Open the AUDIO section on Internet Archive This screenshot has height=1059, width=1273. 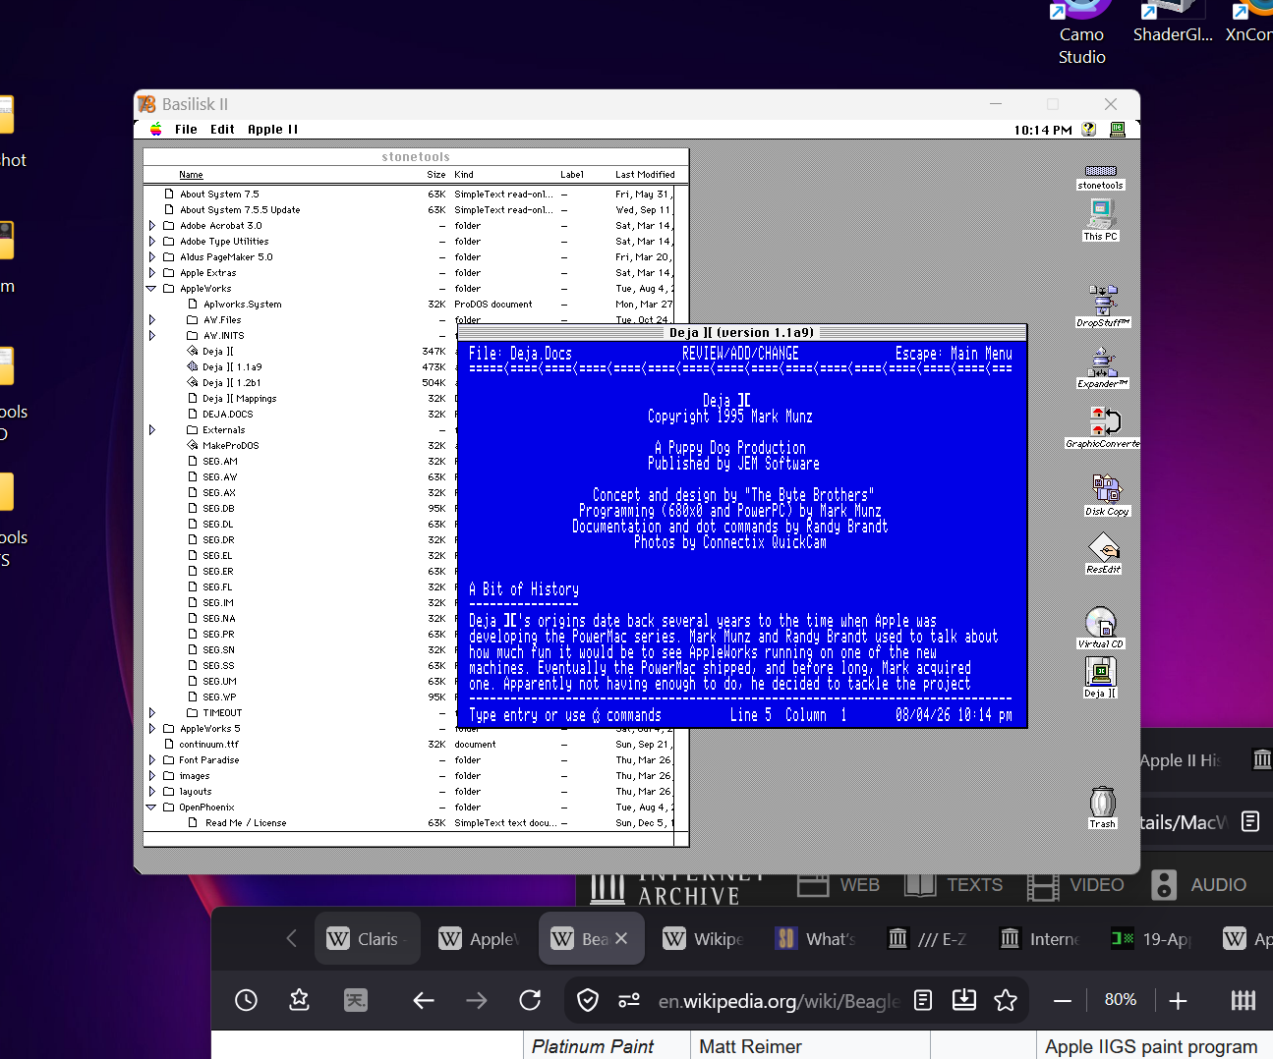[1198, 884]
